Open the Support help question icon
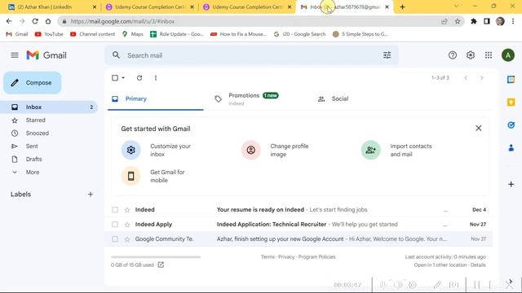 coord(453,55)
